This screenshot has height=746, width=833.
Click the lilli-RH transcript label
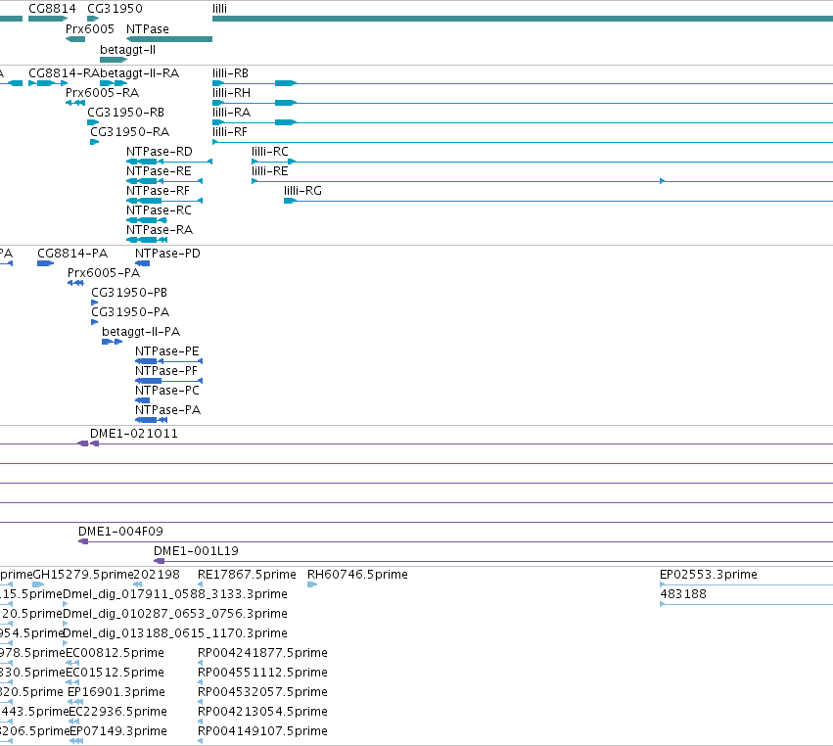pos(231,92)
